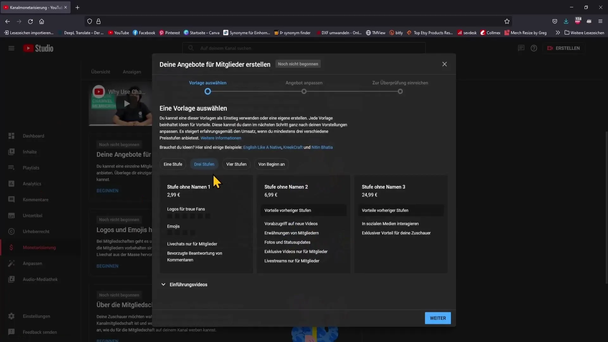Open the Einstellungen gear icon
This screenshot has height=342, width=608.
[x=11, y=316]
